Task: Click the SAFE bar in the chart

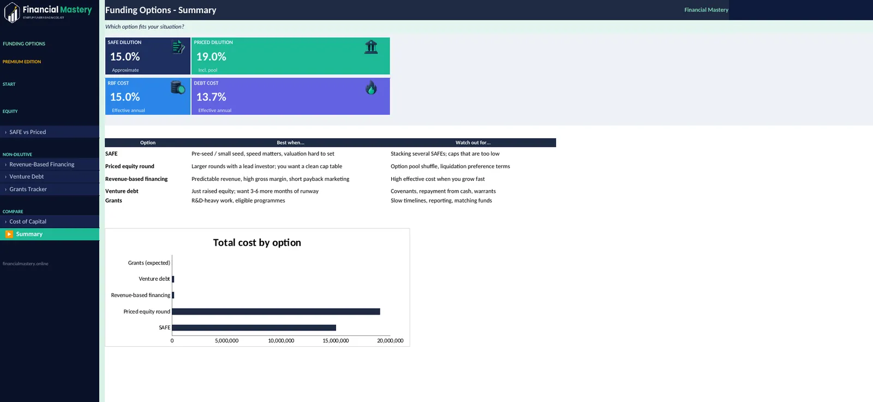Action: (x=254, y=328)
